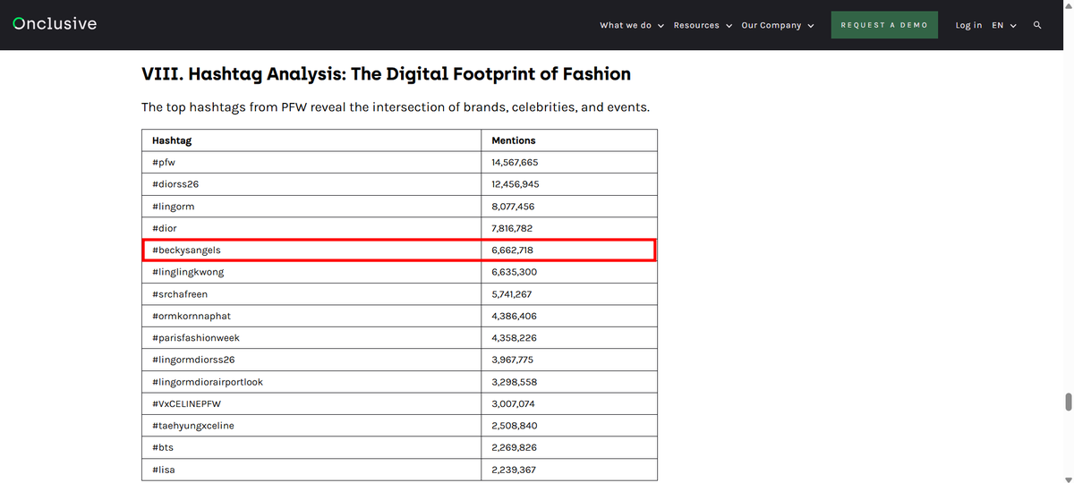The image size is (1074, 483).
Task: Click the 2,508,840 mentions value
Action: 514,426
